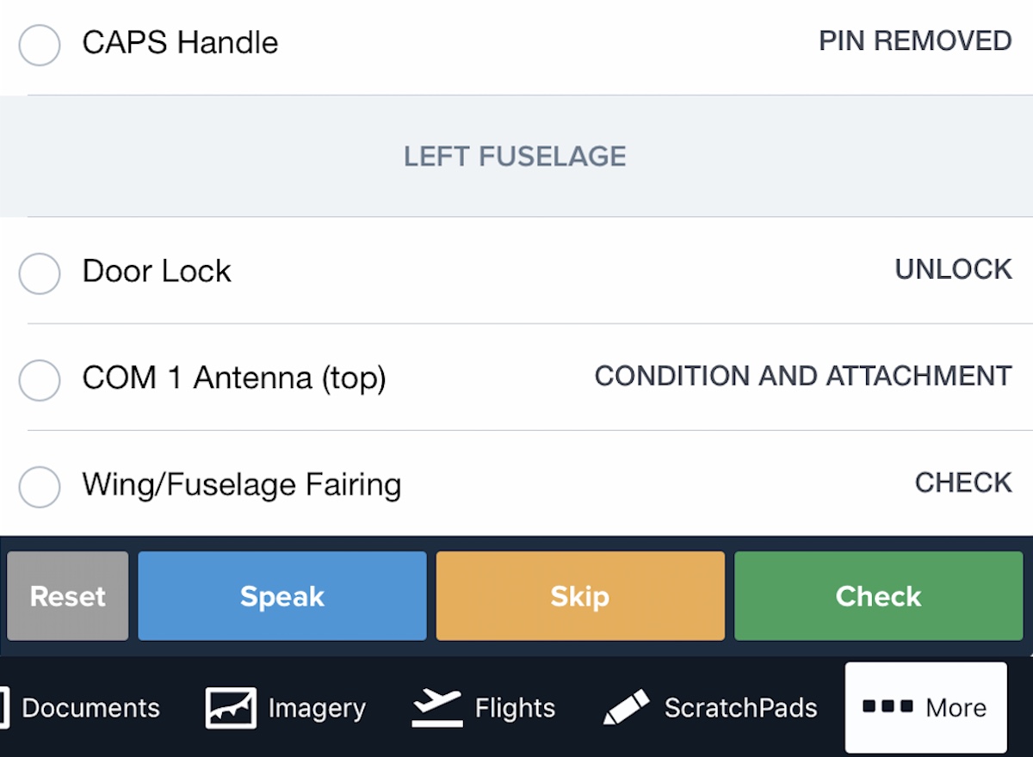
Task: Switch to the Flights tab
Action: tap(515, 708)
